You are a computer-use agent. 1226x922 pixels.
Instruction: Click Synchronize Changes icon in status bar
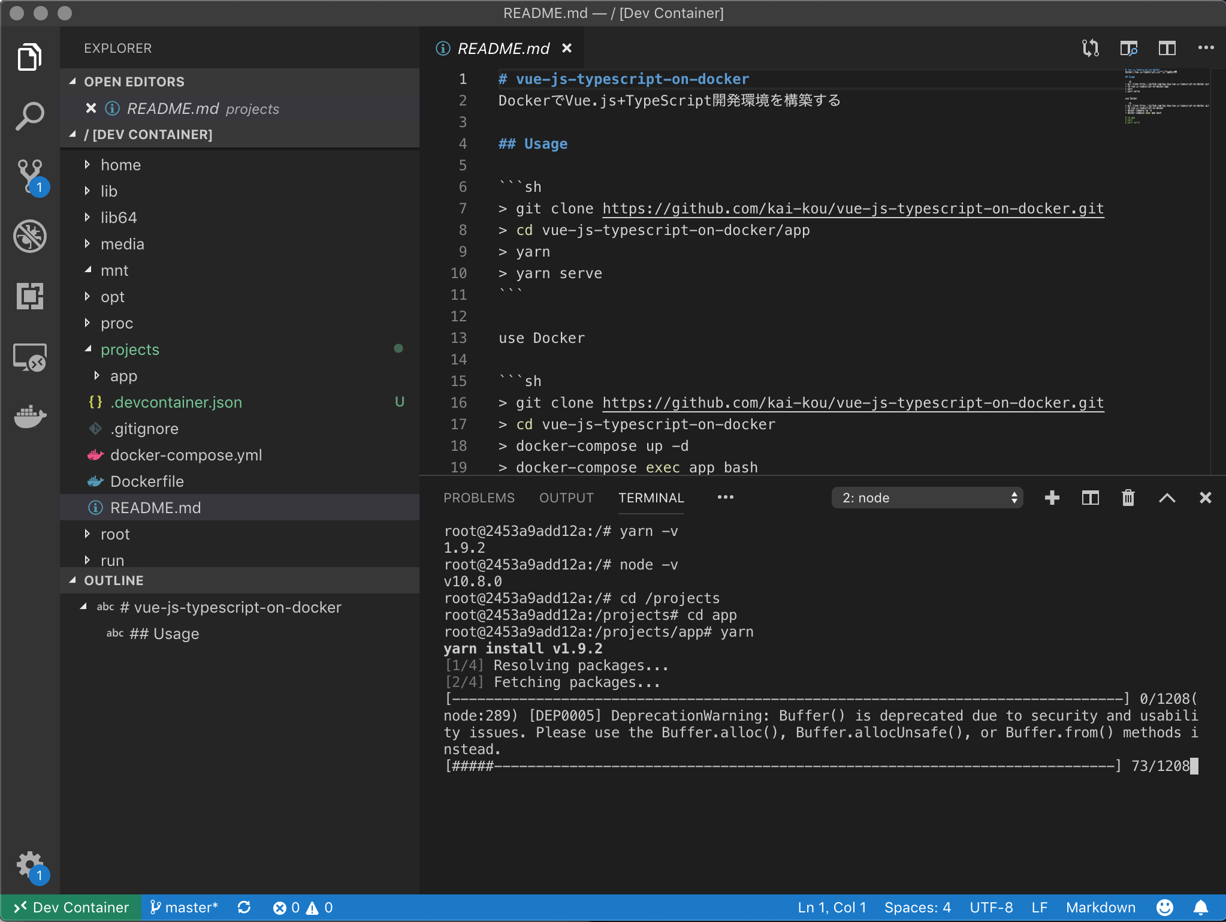(244, 908)
